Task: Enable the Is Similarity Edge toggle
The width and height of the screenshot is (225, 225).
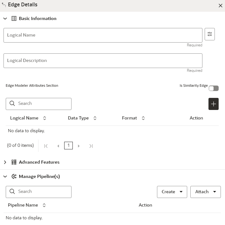Action: click(x=214, y=88)
